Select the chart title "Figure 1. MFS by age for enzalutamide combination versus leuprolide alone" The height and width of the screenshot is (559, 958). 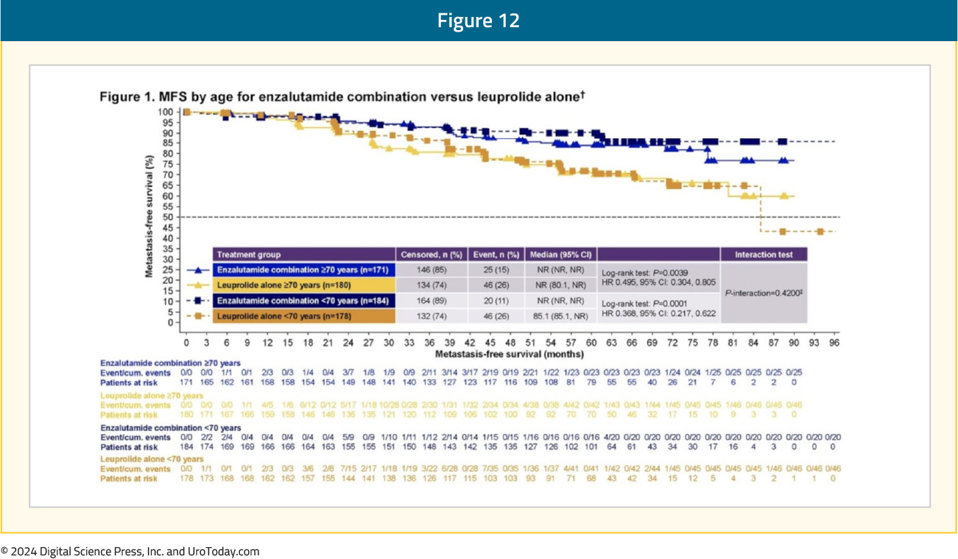tap(342, 96)
